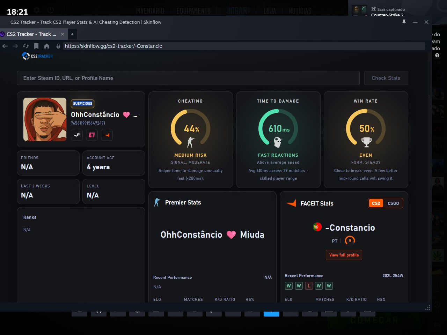
Task: Go forward in the overlay browser
Action: 15,46
